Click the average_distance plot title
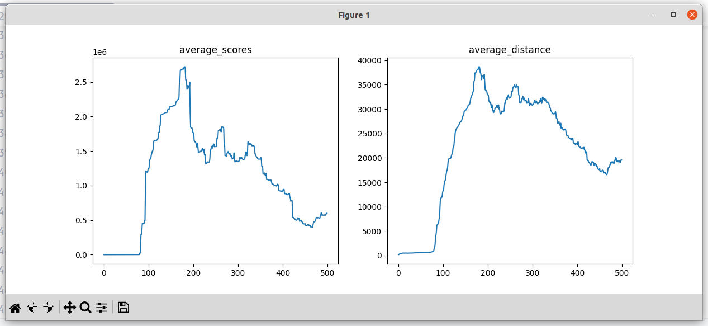Screen dimensions: 708x326 (510, 50)
